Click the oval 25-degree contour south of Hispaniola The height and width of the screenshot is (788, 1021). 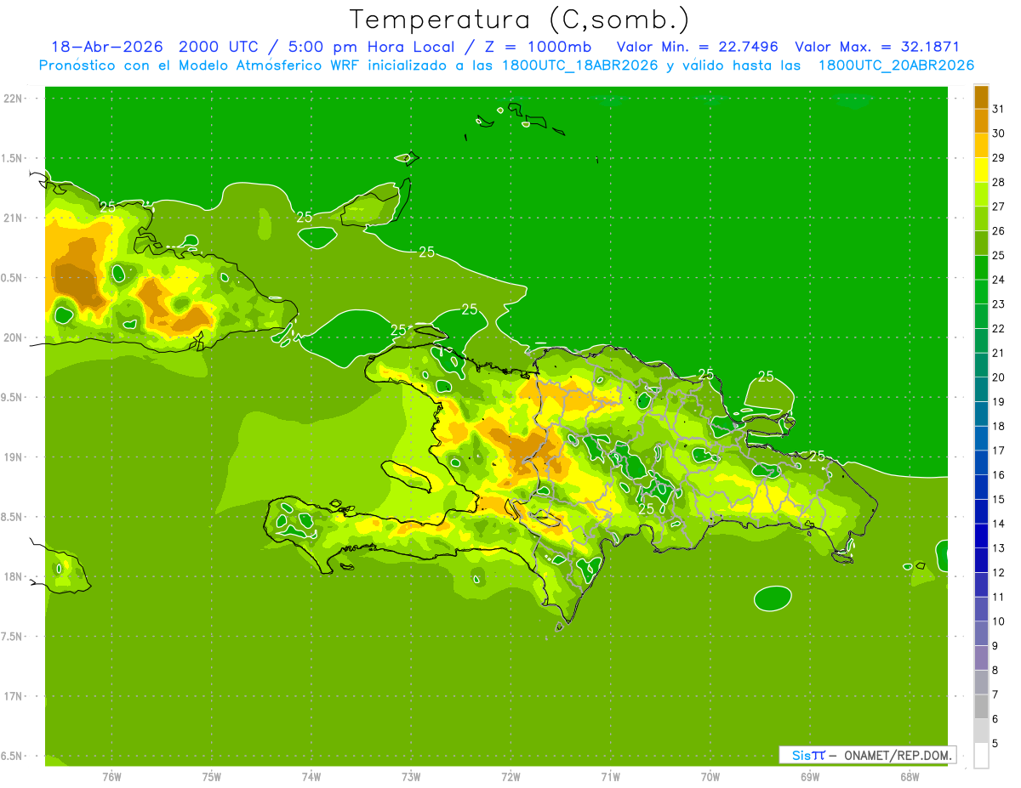(773, 598)
